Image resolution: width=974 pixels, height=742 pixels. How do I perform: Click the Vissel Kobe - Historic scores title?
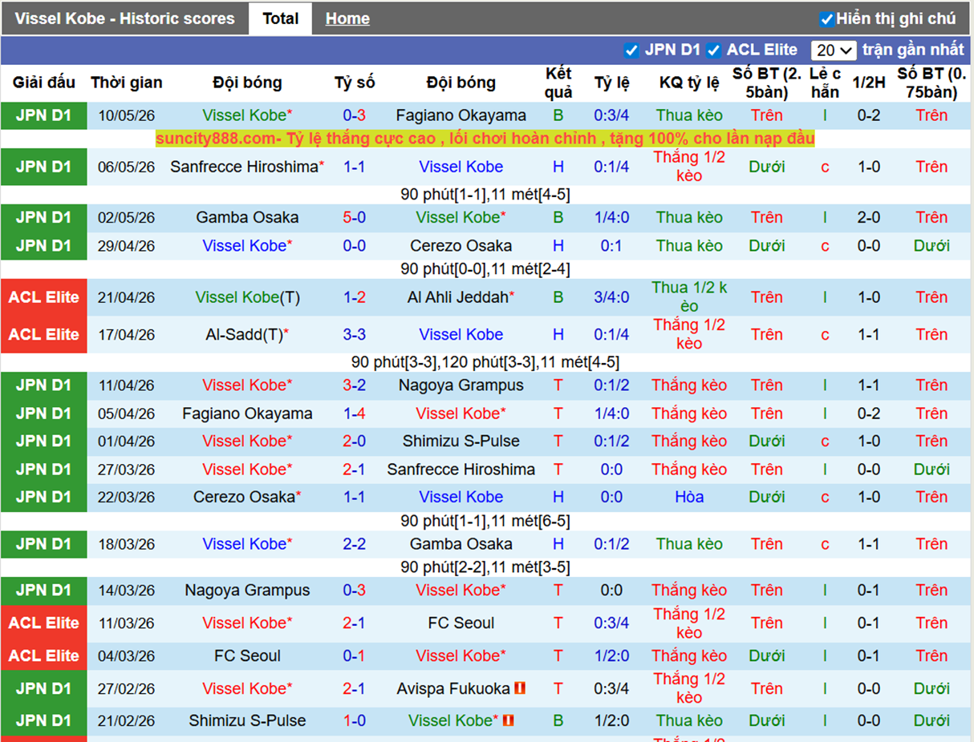point(125,18)
